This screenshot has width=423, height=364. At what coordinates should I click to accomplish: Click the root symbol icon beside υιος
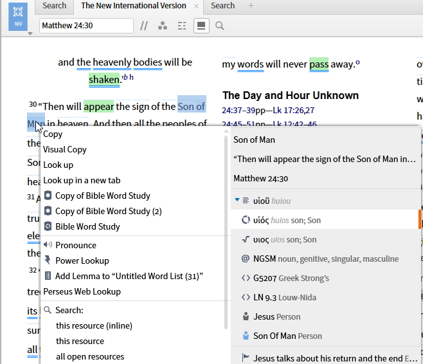click(x=246, y=239)
